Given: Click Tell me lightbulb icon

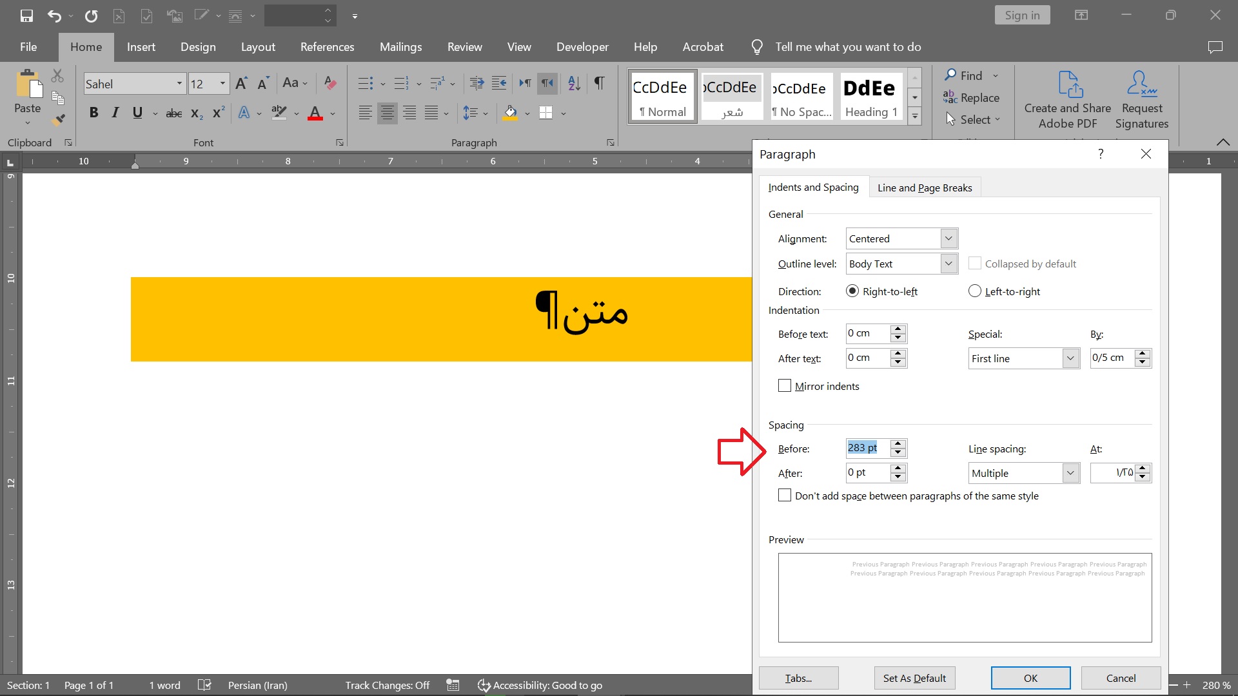Looking at the screenshot, I should 757,47.
